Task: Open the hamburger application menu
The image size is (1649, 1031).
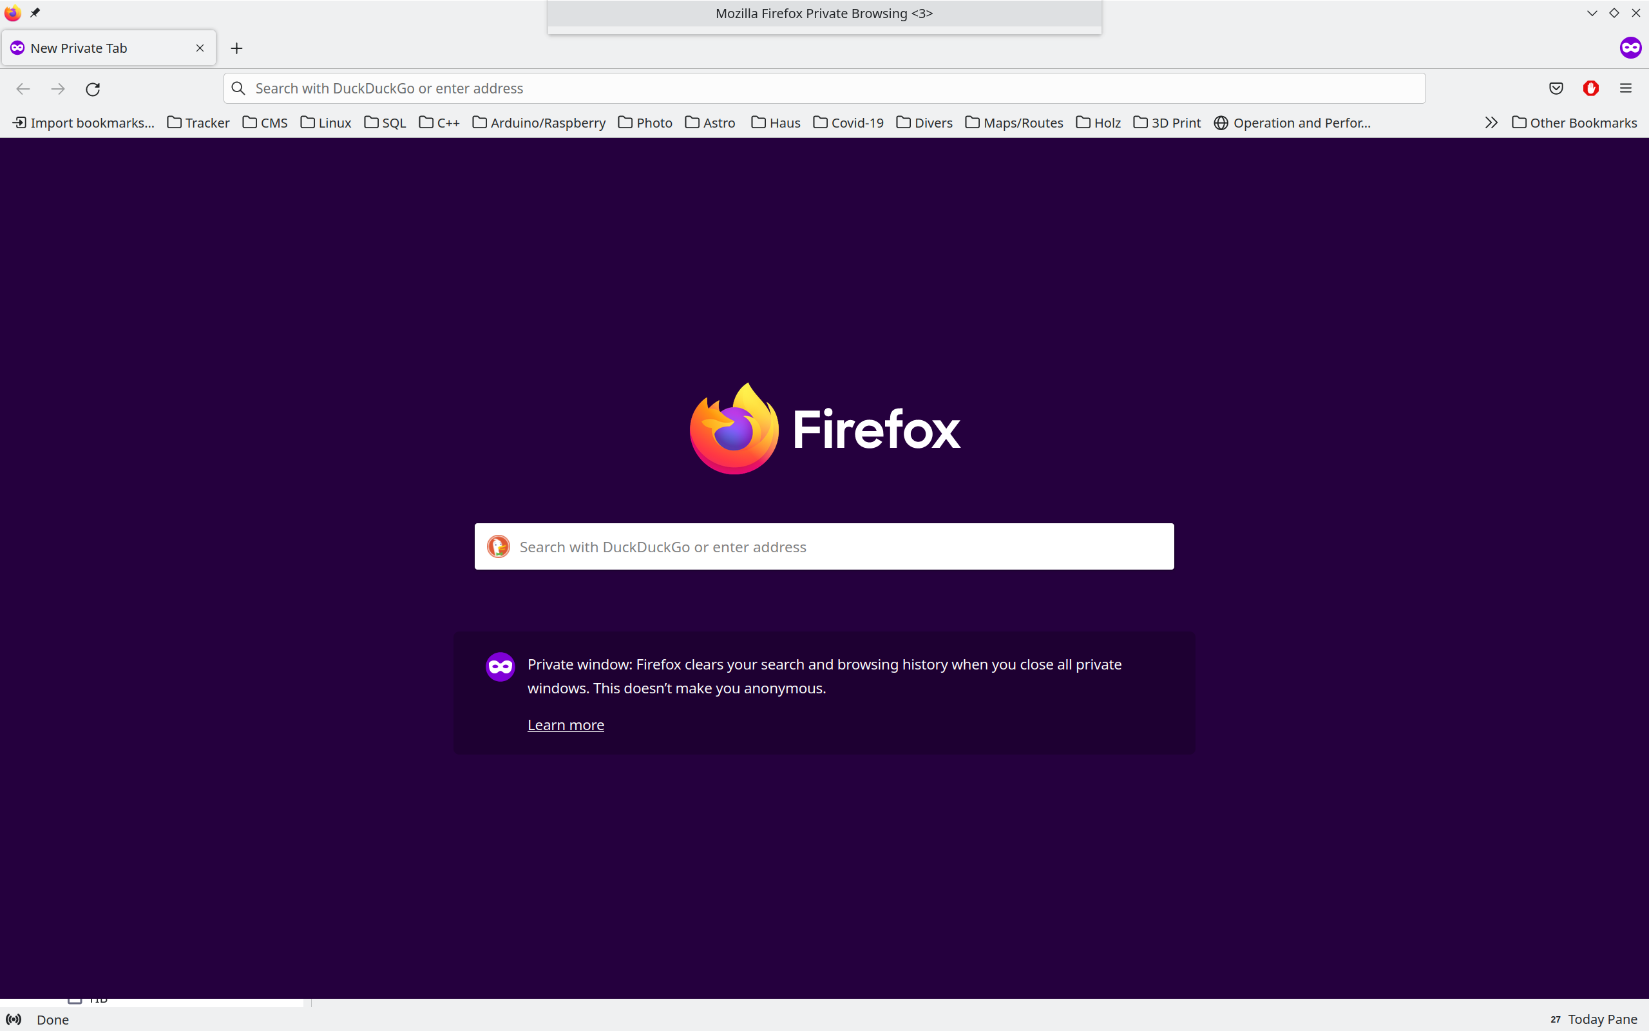Action: pos(1626,89)
